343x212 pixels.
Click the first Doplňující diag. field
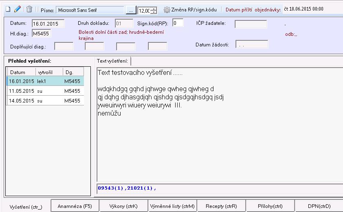(x=64, y=46)
